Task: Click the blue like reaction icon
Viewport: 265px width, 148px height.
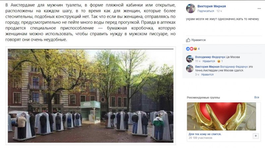Action: click(x=188, y=49)
